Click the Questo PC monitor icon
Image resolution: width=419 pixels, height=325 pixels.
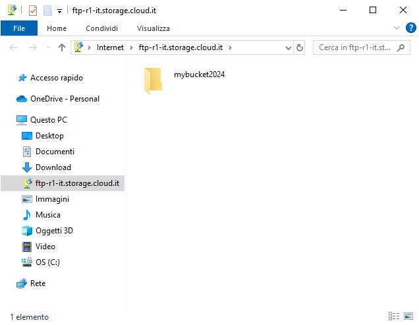coord(22,120)
